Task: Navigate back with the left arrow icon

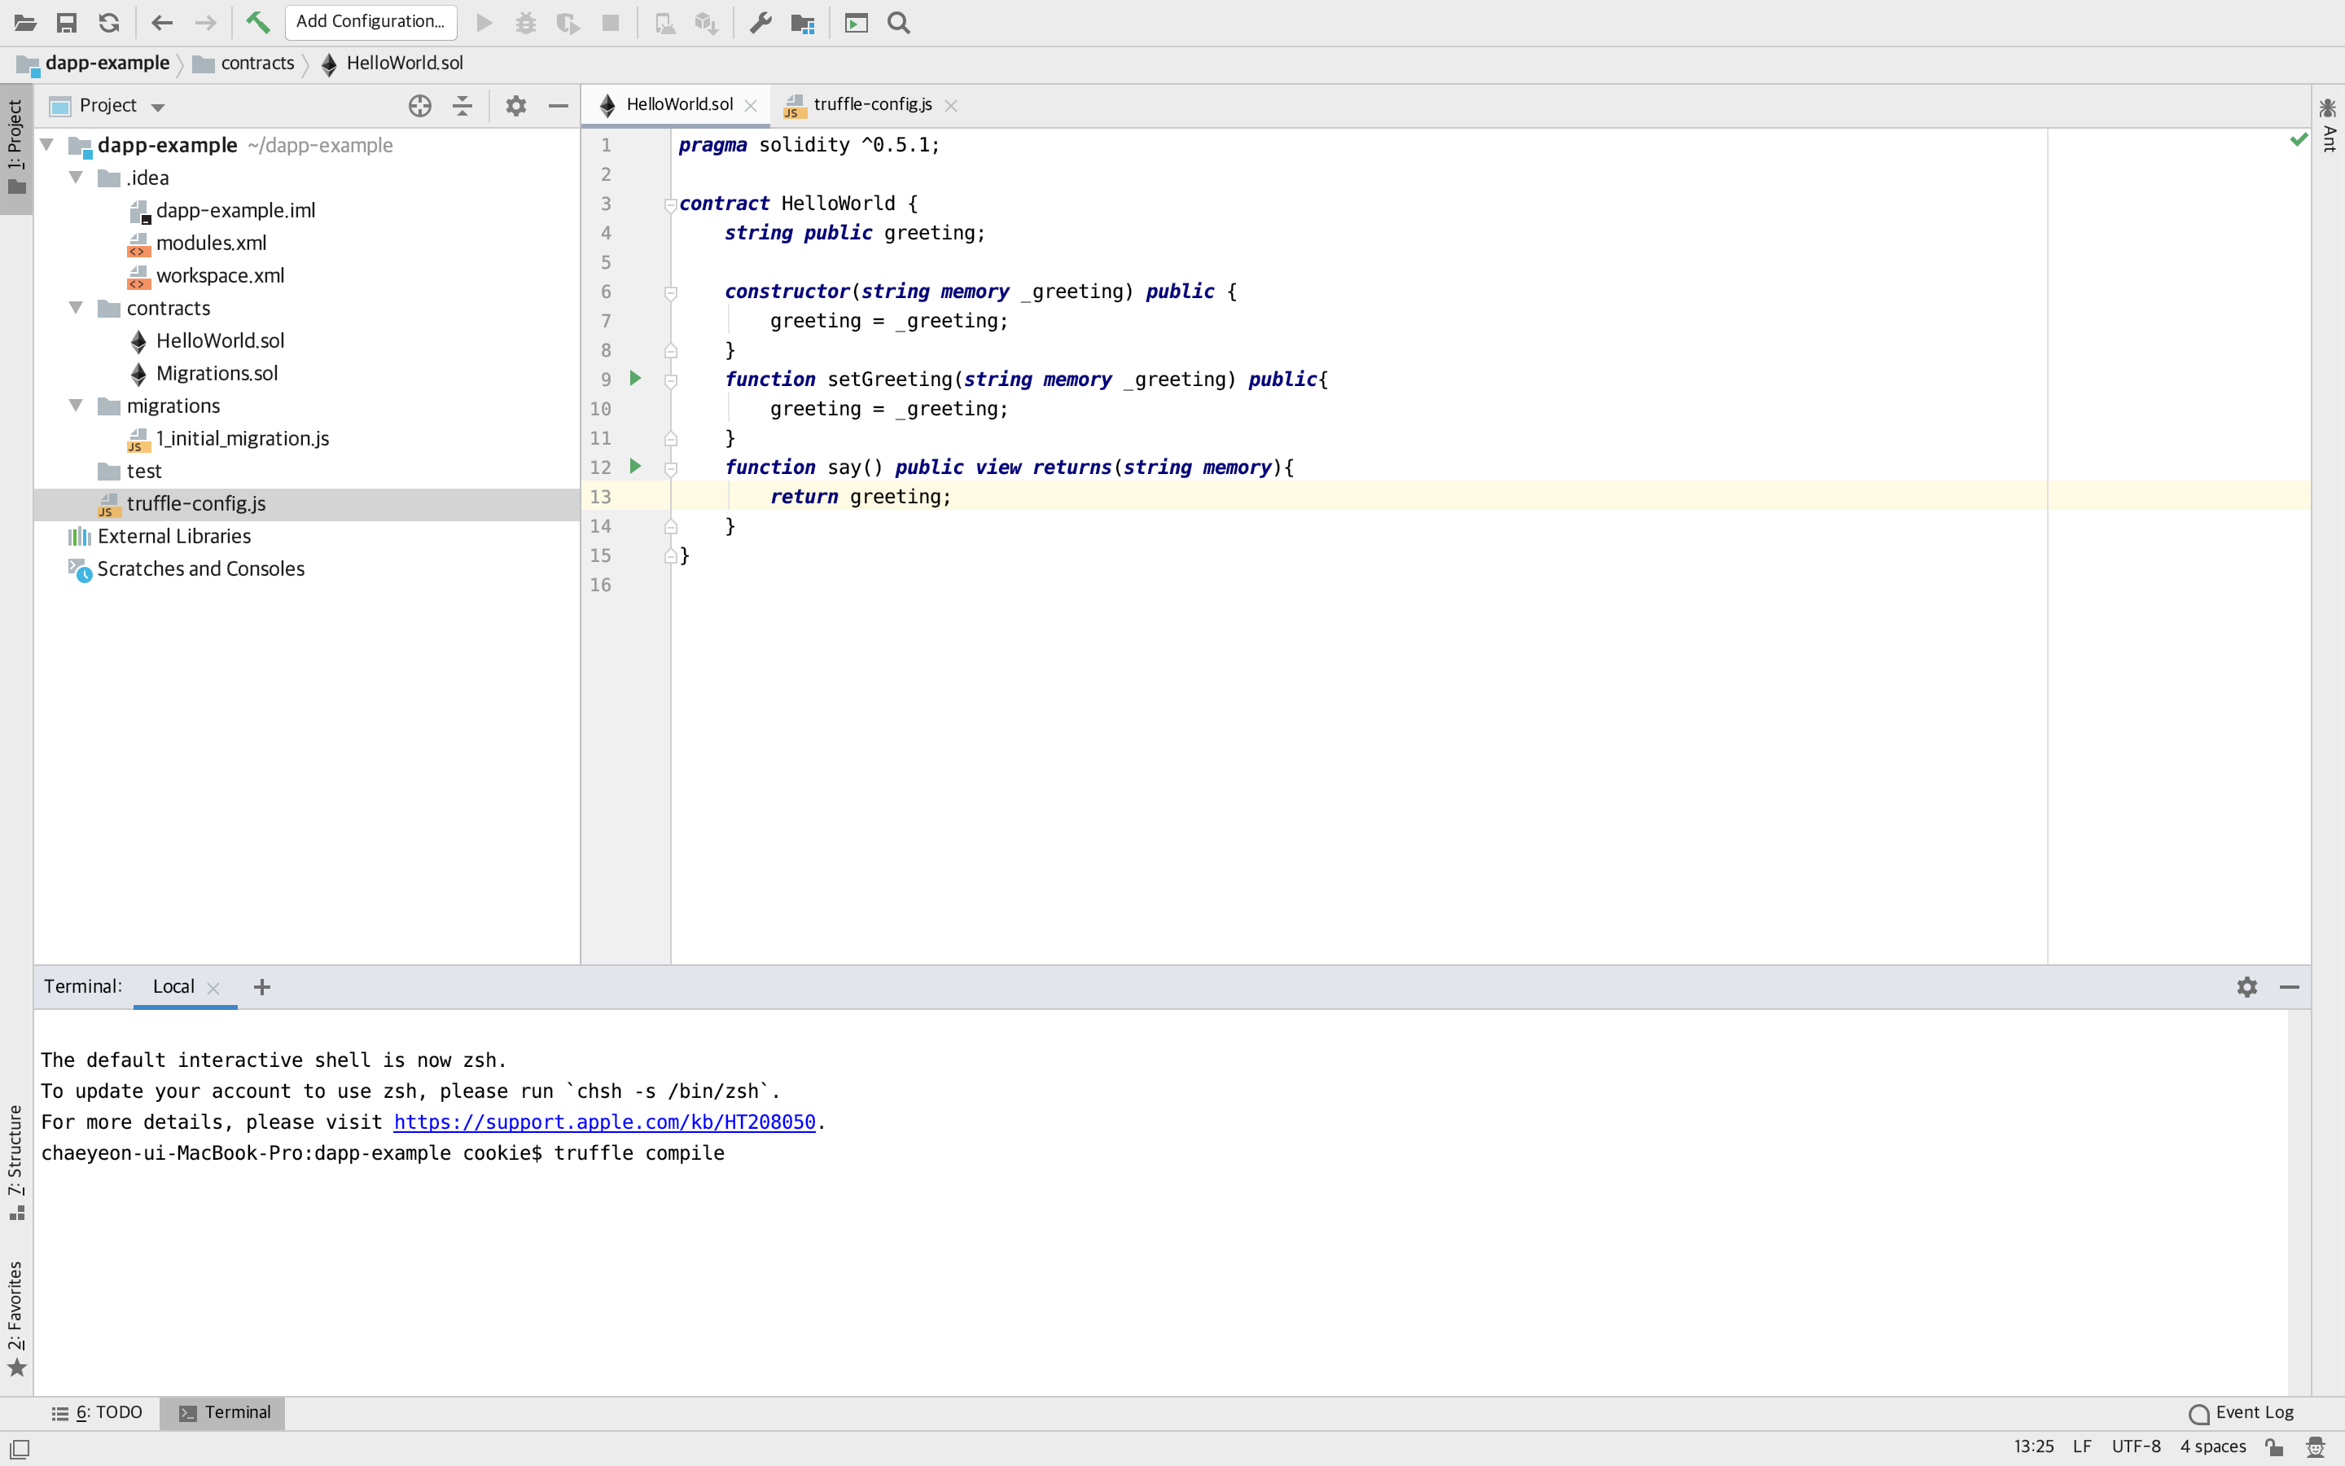Action: click(x=162, y=22)
